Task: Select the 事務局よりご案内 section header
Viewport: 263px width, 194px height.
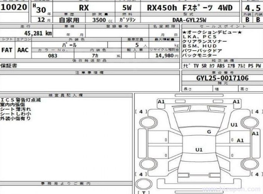Action: coord(66,183)
